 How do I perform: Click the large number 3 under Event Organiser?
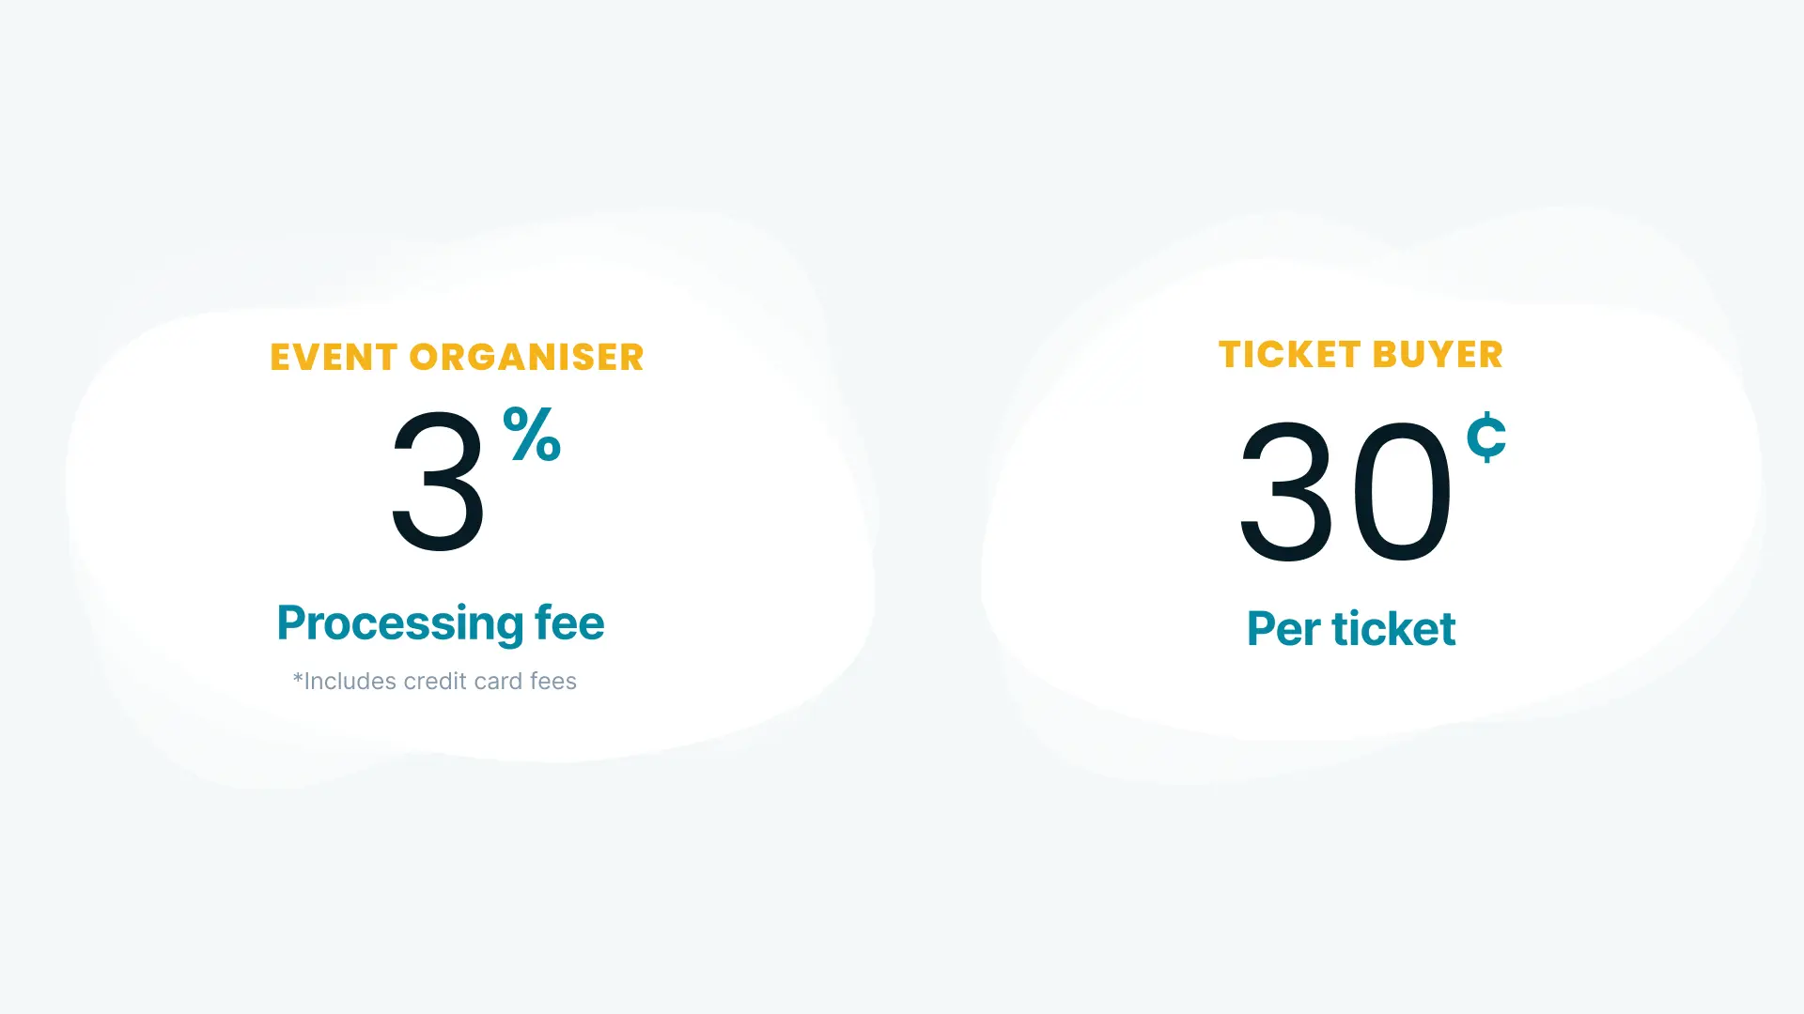tap(438, 482)
